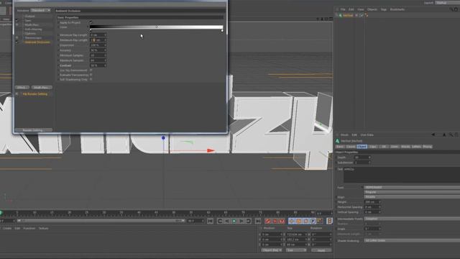Open the font style Regular dropdown

pyautogui.click(x=412, y=192)
